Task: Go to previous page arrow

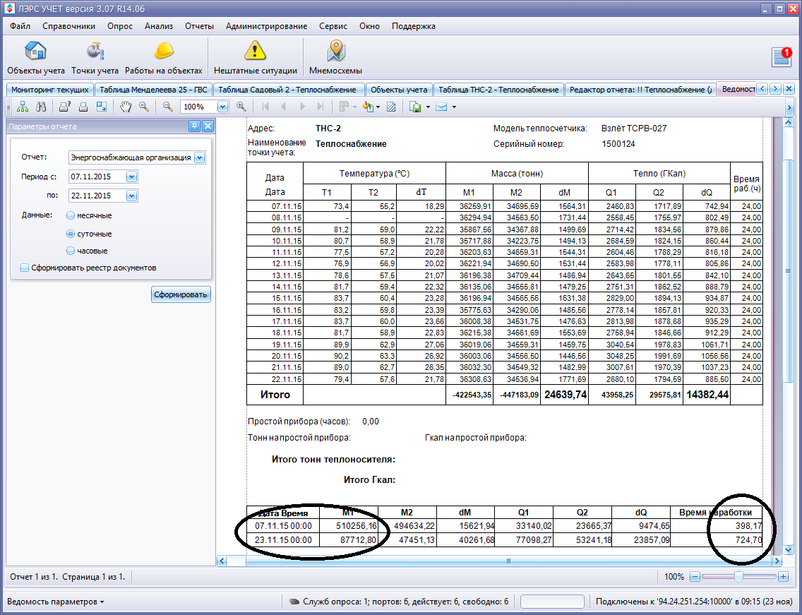Action: (283, 107)
